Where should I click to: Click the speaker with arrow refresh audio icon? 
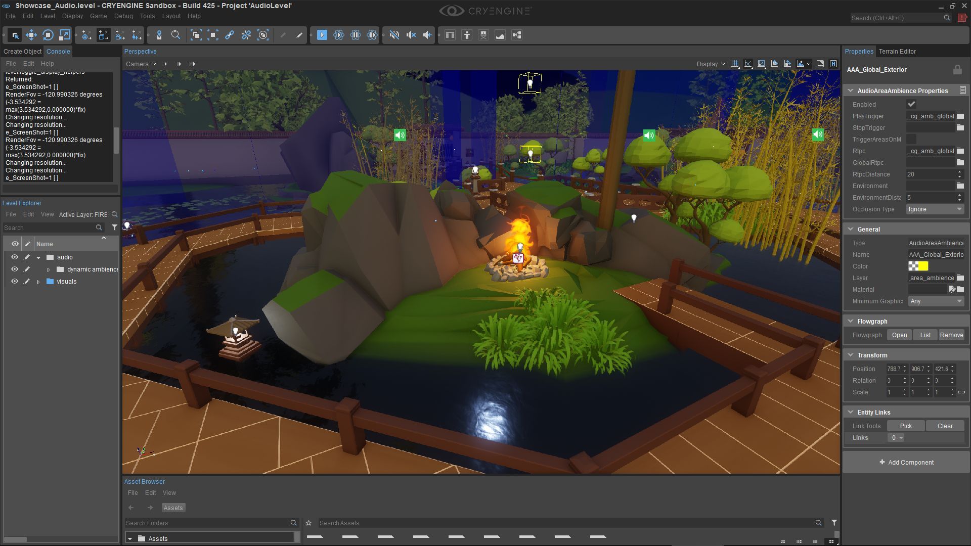(x=428, y=35)
